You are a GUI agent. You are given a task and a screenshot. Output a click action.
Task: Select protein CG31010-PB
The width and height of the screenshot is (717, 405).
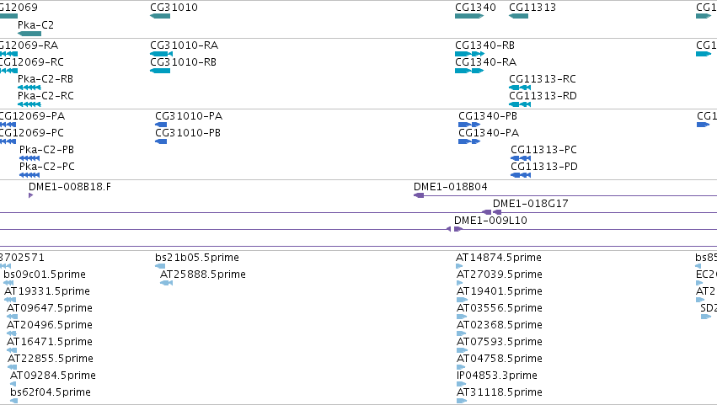pos(188,133)
